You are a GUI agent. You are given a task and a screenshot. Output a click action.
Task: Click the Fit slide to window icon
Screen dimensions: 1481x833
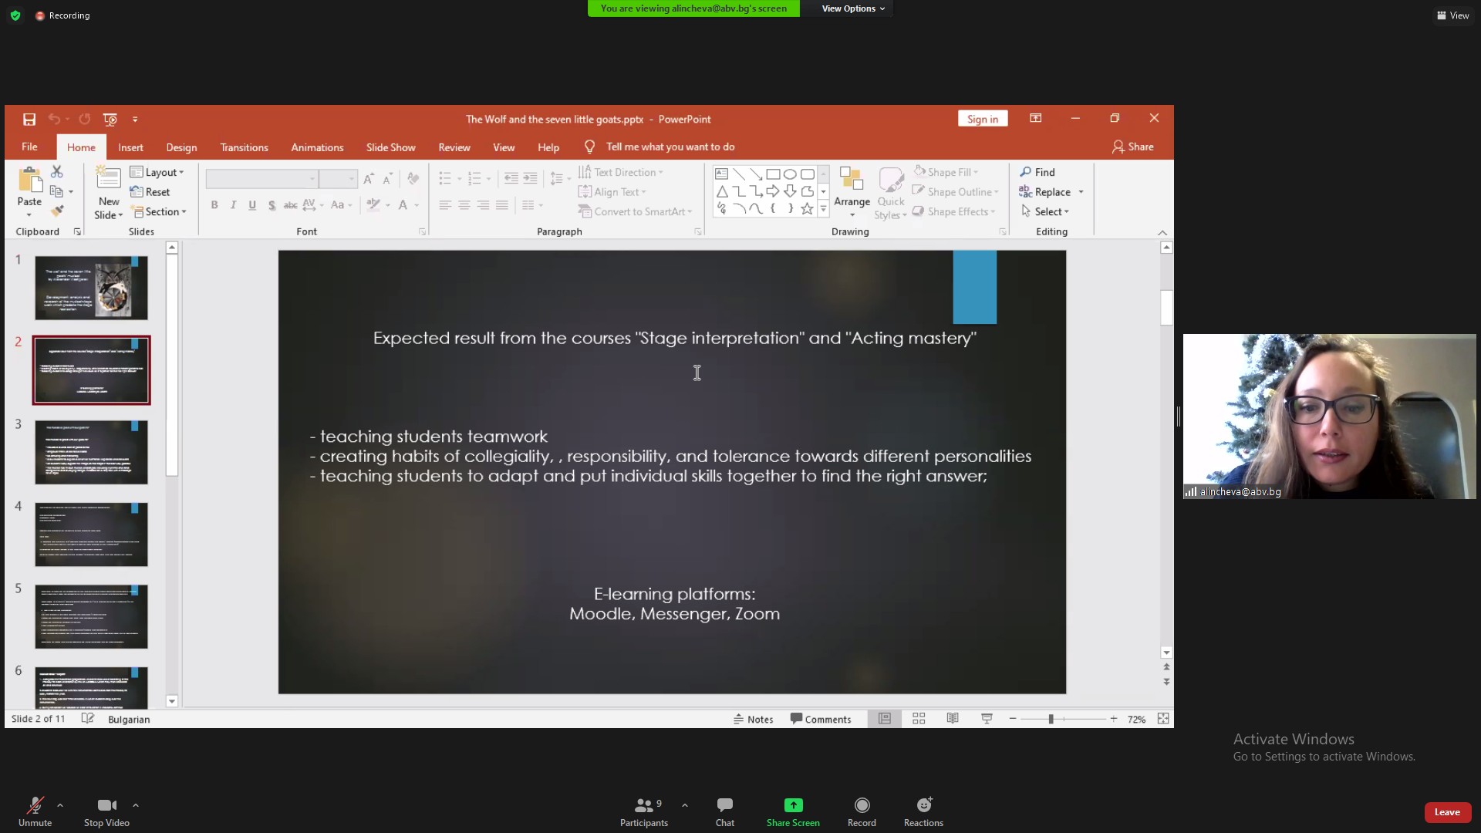coord(1163,718)
